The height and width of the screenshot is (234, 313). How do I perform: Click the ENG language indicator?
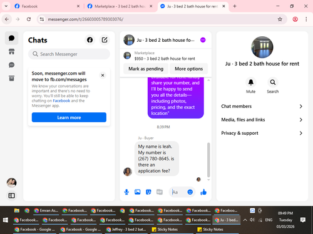tap(269, 220)
